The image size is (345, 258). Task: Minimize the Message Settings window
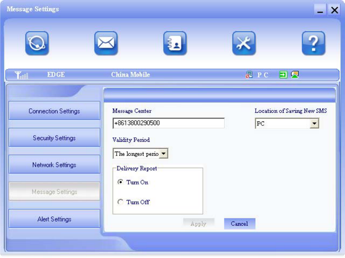point(320,10)
